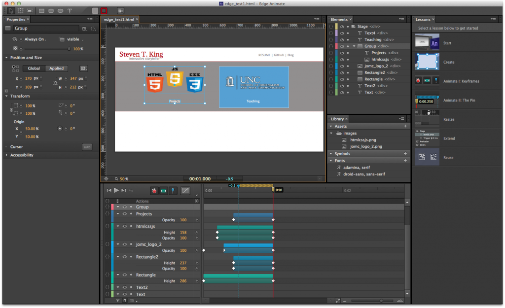Image resolution: width=505 pixels, height=308 pixels.
Task: Open layout presets button beside Applied
Action: pyautogui.click(x=83, y=68)
